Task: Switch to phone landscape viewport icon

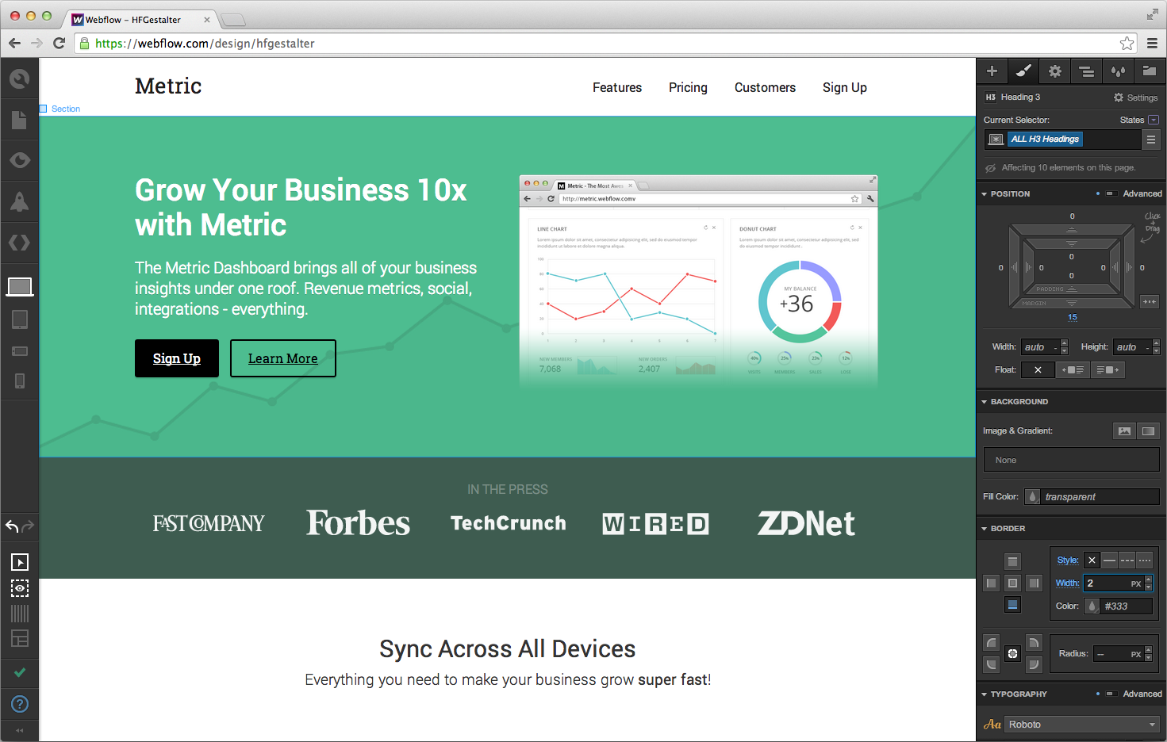Action: point(19,350)
